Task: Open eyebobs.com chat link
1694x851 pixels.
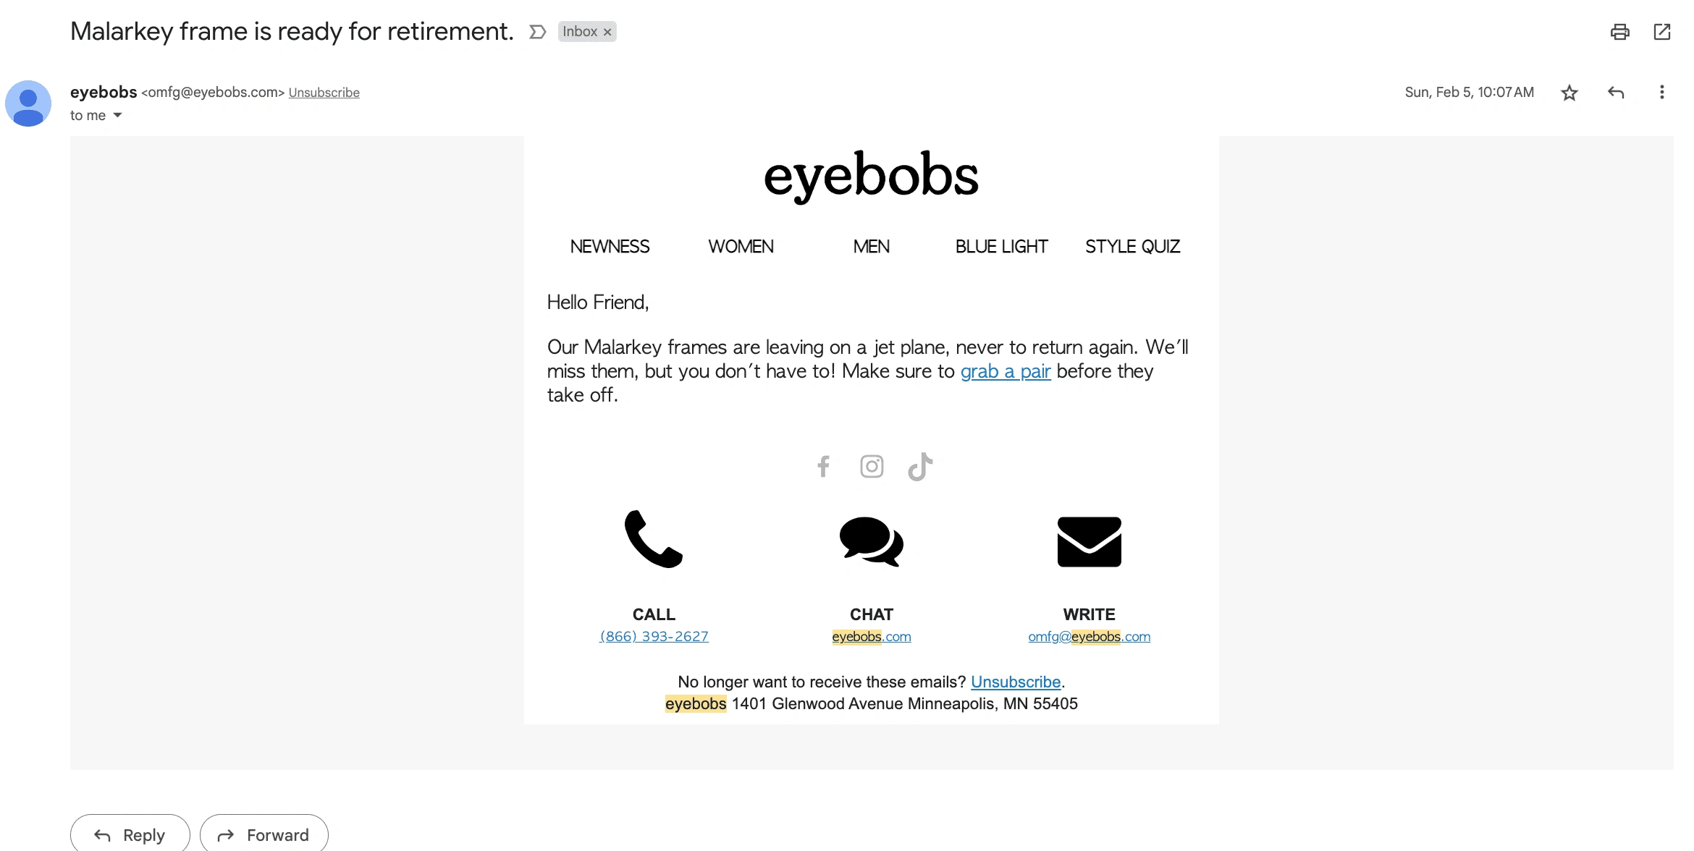Action: point(871,637)
